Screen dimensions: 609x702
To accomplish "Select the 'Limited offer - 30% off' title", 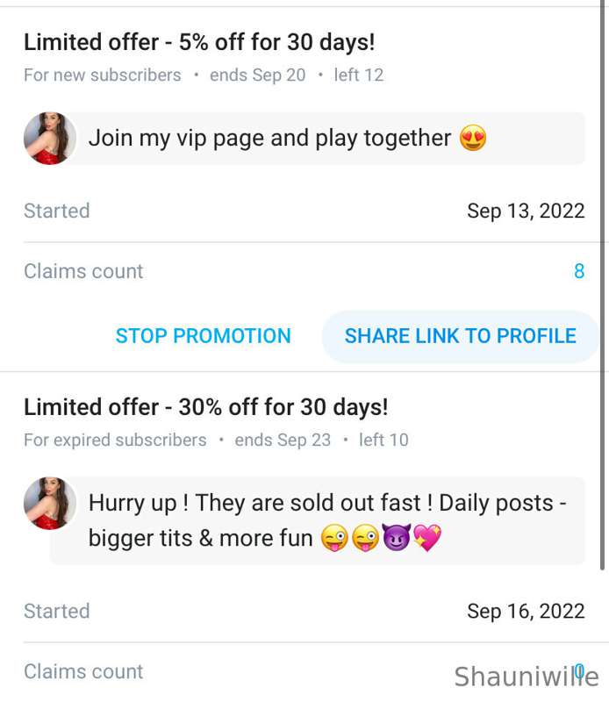I will 205,407.
